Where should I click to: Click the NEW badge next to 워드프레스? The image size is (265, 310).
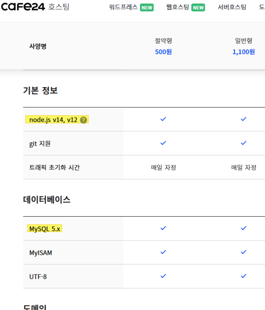pyautogui.click(x=147, y=8)
